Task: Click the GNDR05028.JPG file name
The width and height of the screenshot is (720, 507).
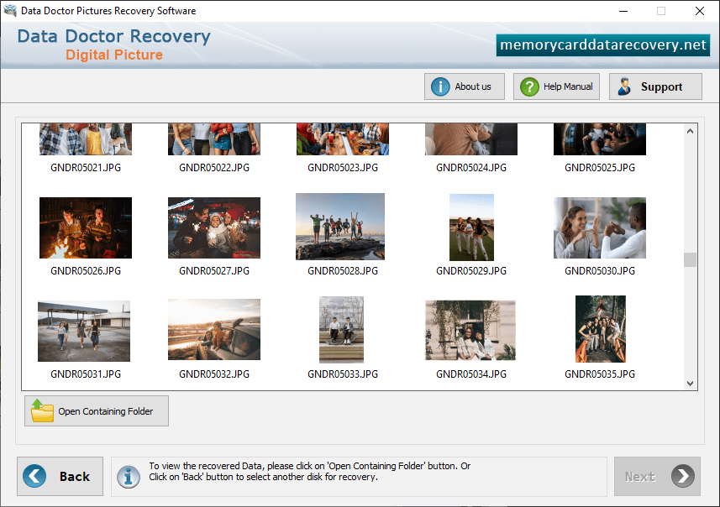Action: tap(343, 271)
